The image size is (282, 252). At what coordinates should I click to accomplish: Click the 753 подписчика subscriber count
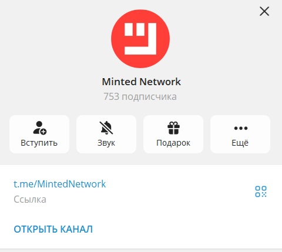click(140, 96)
